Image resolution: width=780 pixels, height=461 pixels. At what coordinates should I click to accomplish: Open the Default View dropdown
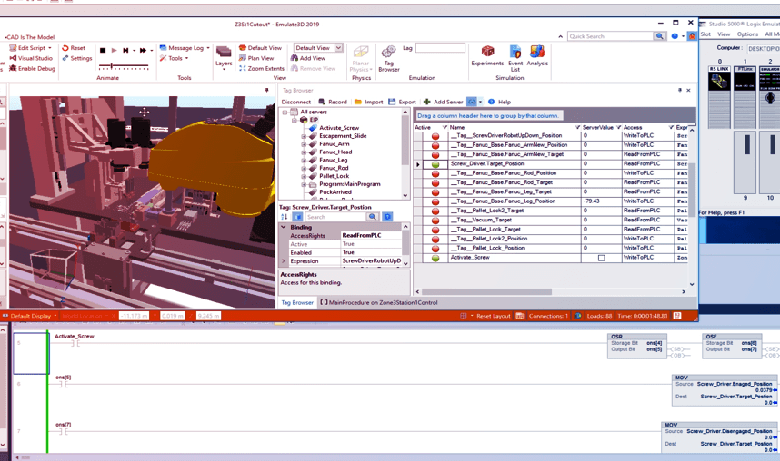pyautogui.click(x=338, y=48)
